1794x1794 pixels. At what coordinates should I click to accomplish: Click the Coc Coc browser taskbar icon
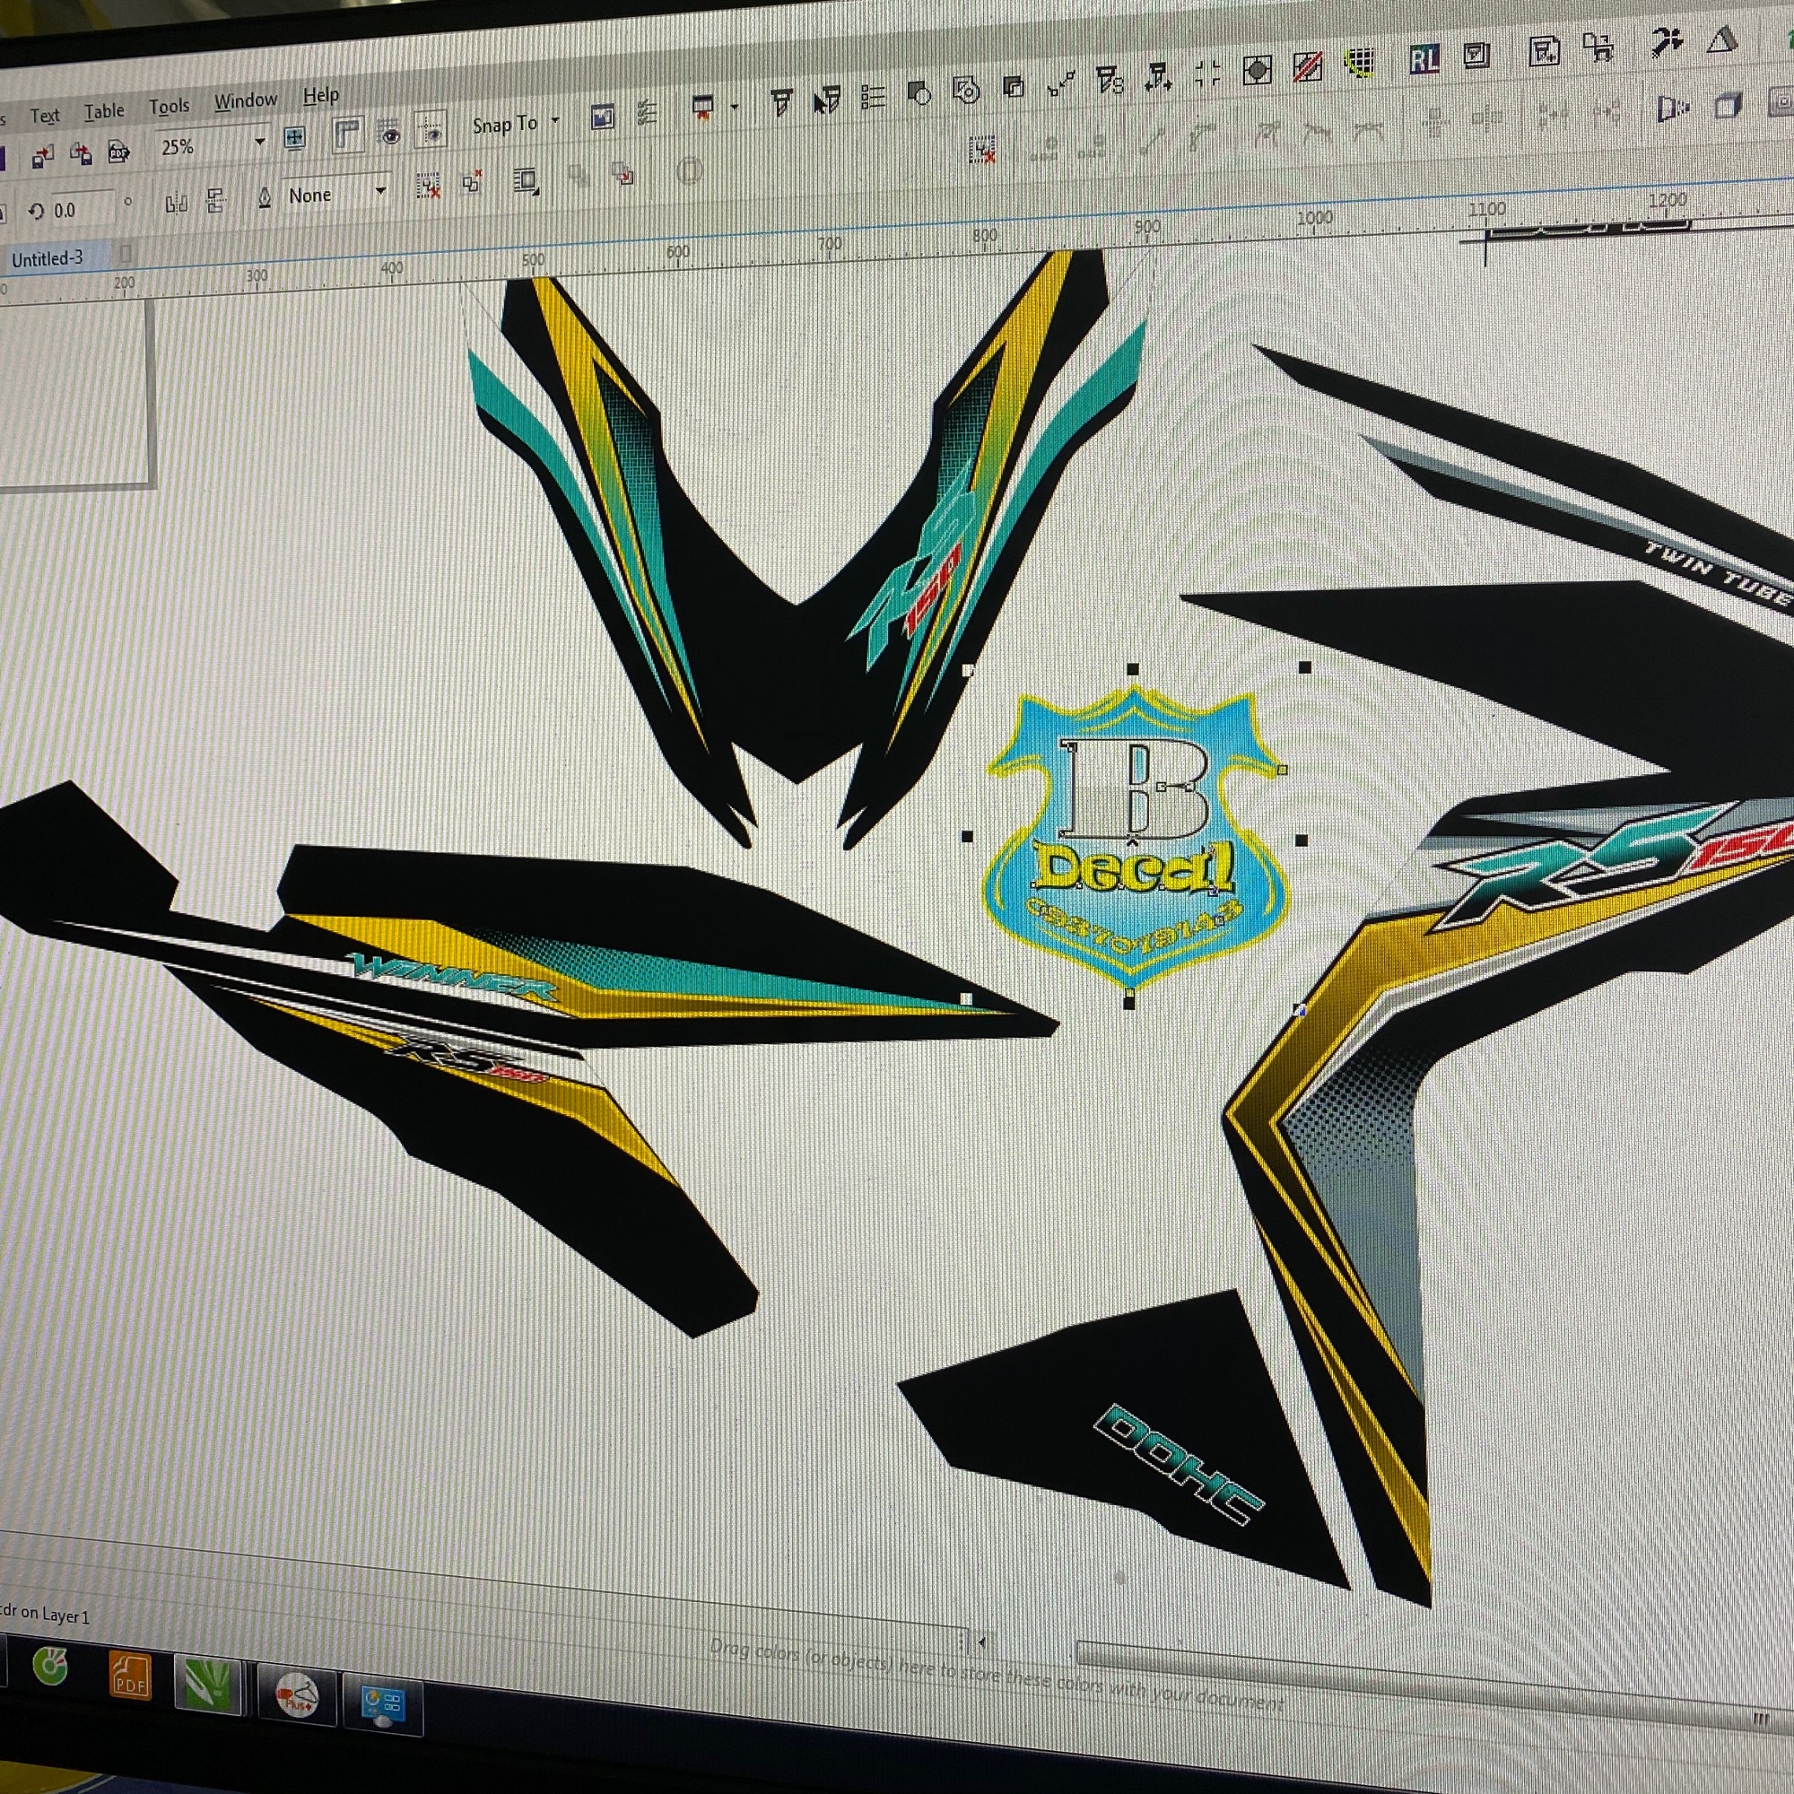[x=50, y=1668]
